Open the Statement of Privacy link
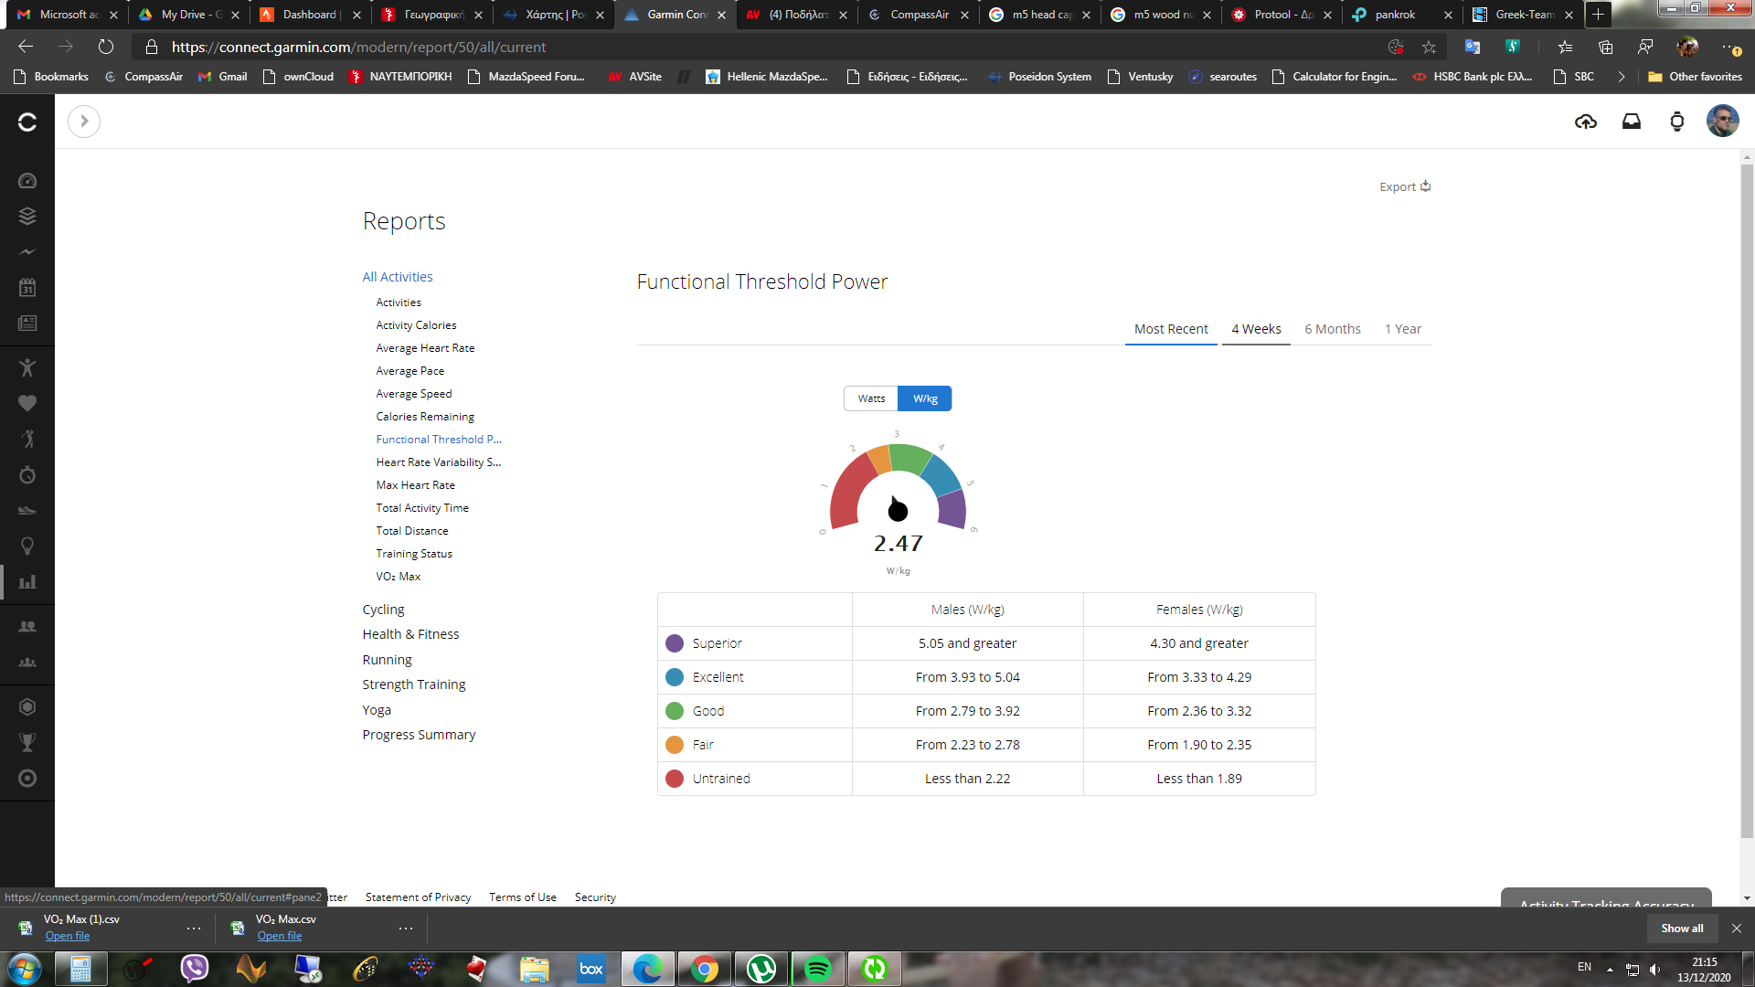Screen dimensions: 1755x987 (x=419, y=897)
